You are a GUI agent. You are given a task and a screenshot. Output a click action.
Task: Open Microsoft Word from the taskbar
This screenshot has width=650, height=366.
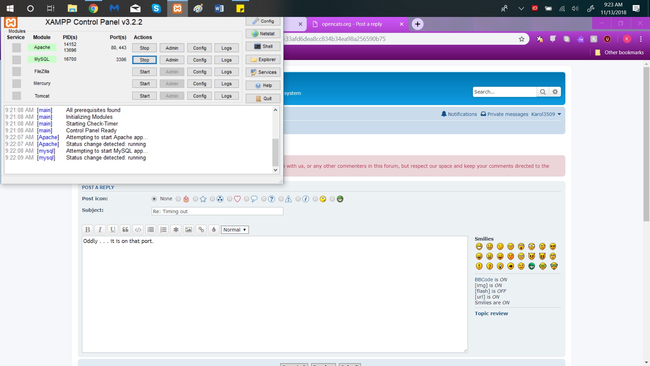click(219, 8)
